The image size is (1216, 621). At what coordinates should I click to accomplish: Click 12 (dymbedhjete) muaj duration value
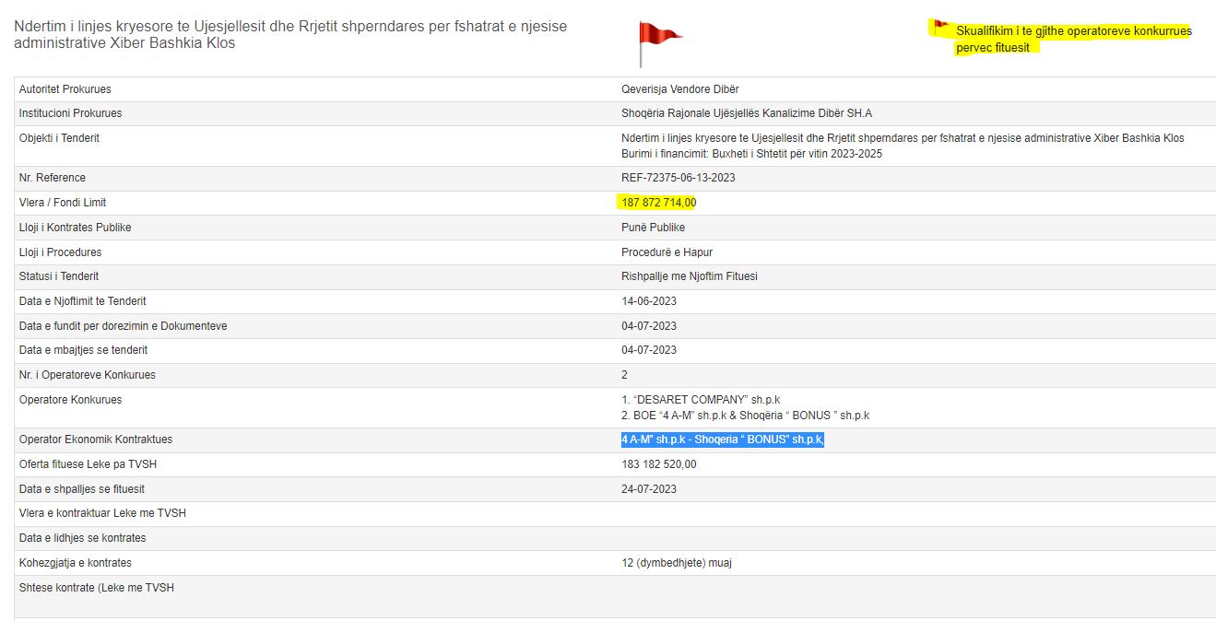click(x=677, y=563)
